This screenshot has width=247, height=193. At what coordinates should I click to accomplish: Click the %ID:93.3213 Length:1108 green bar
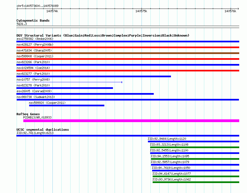coord(195,147)
